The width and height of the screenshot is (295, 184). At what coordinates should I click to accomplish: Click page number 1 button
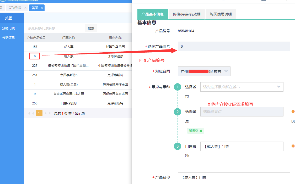point(39,113)
